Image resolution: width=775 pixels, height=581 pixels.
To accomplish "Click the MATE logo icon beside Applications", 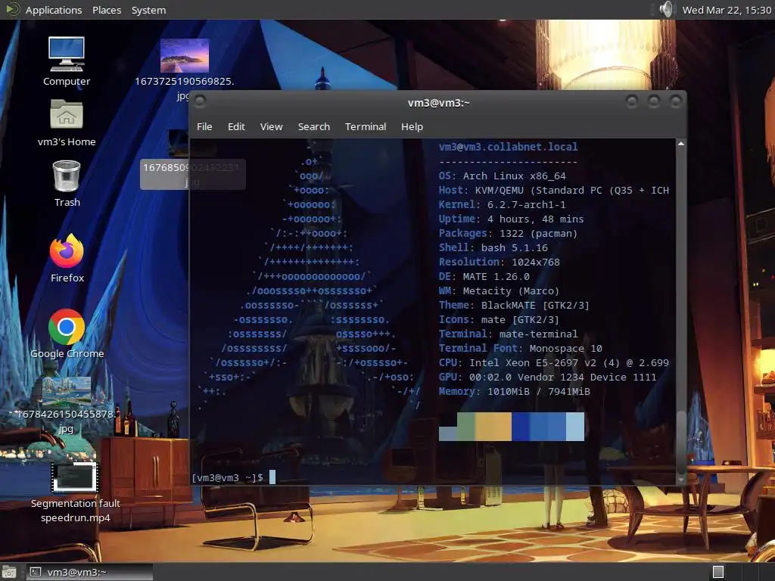I will [12, 9].
